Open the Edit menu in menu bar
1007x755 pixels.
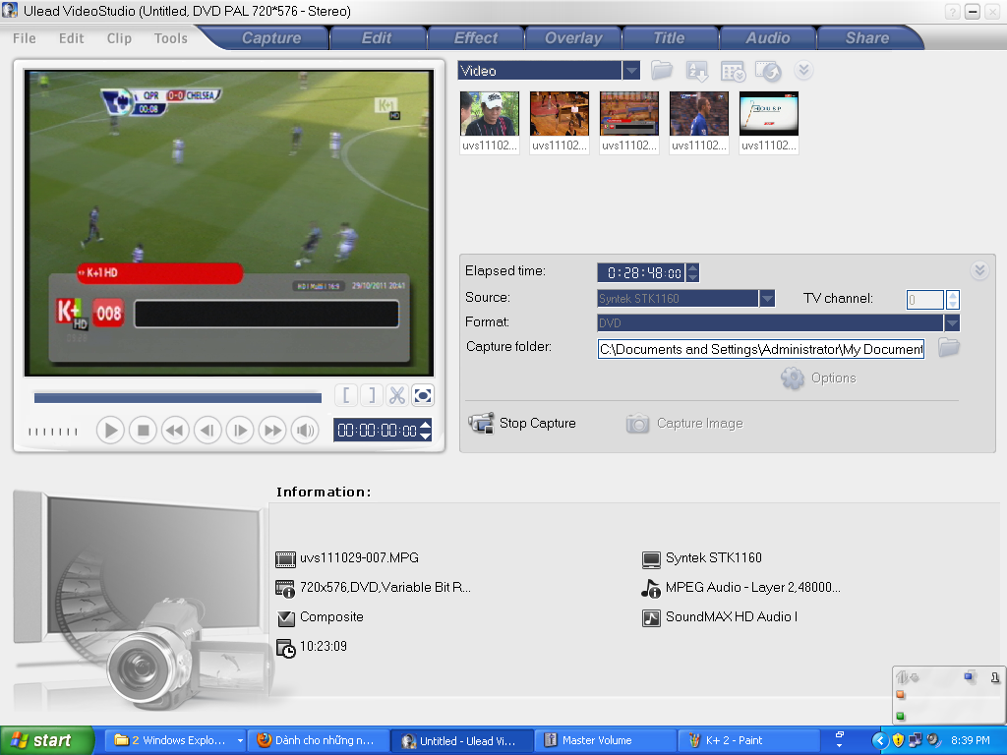71,38
